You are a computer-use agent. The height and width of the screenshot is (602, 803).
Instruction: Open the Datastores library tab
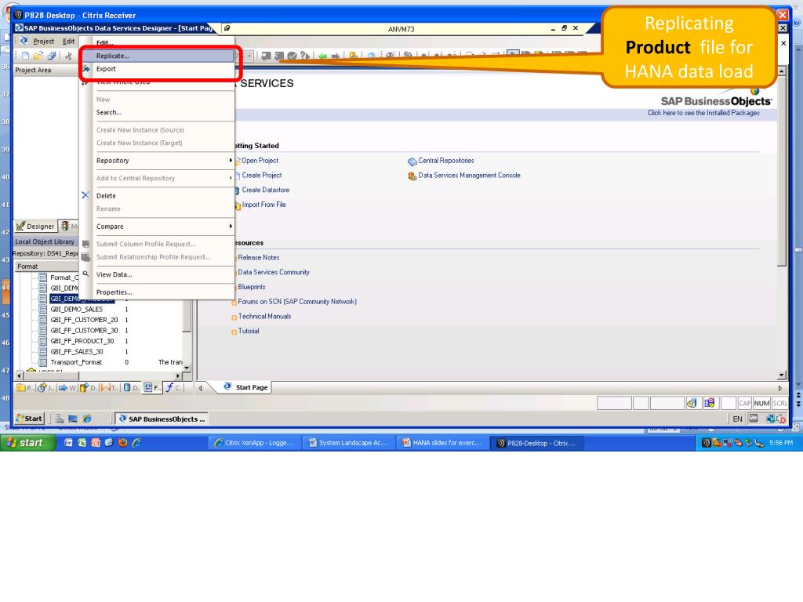click(131, 388)
